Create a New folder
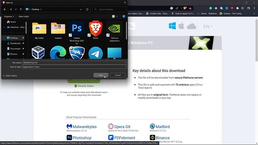Screen dimensions: 258x145 point(24,17)
